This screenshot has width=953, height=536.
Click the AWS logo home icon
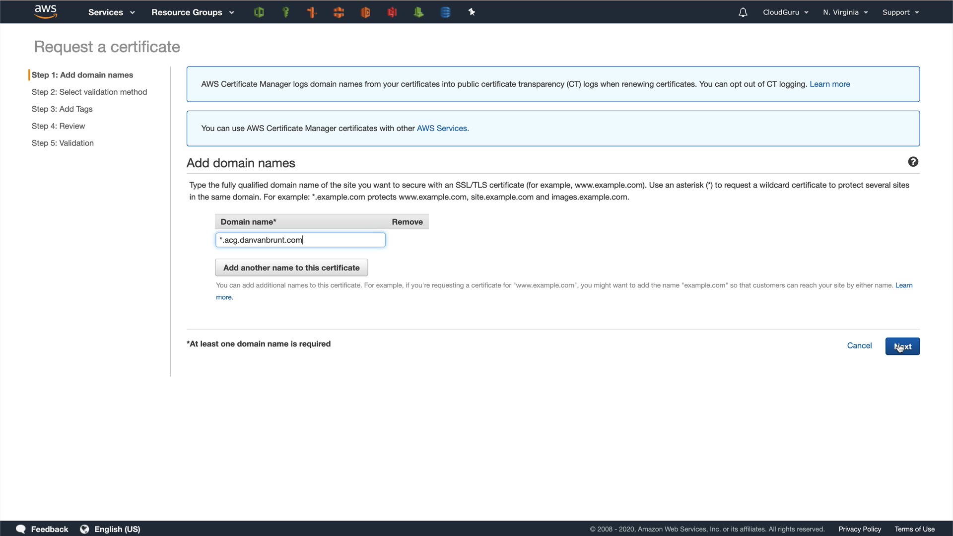(46, 12)
